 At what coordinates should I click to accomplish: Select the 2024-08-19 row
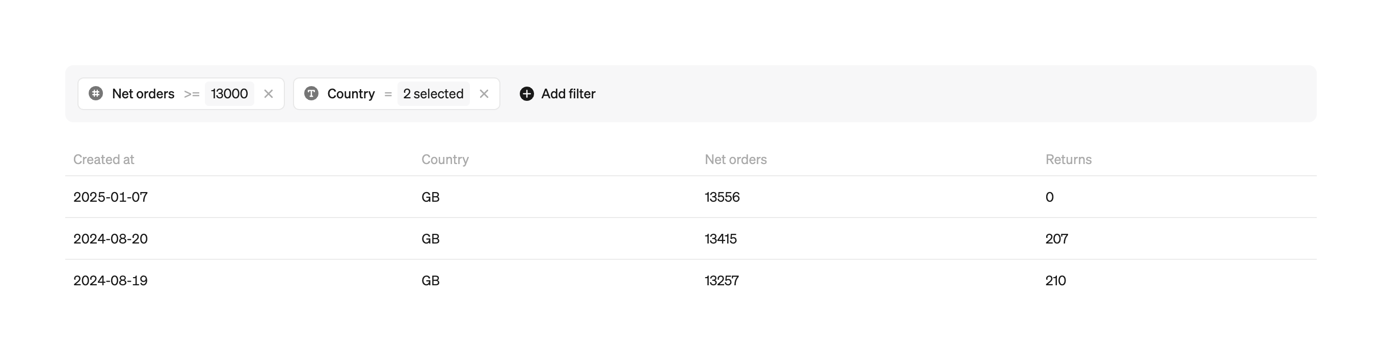point(111,281)
